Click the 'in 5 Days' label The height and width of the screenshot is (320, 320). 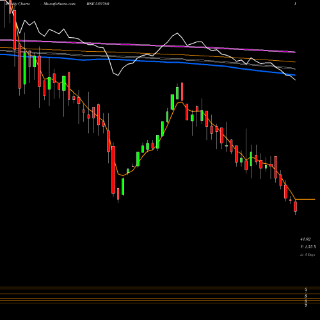coord(307,255)
